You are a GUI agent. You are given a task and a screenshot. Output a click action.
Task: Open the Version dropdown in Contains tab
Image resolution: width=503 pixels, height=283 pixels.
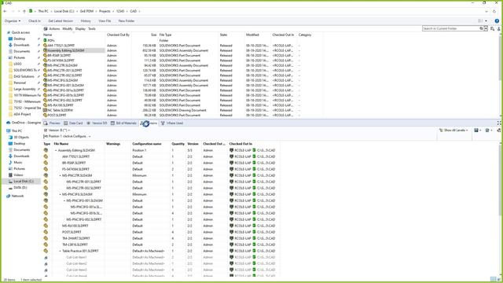click(x=69, y=130)
